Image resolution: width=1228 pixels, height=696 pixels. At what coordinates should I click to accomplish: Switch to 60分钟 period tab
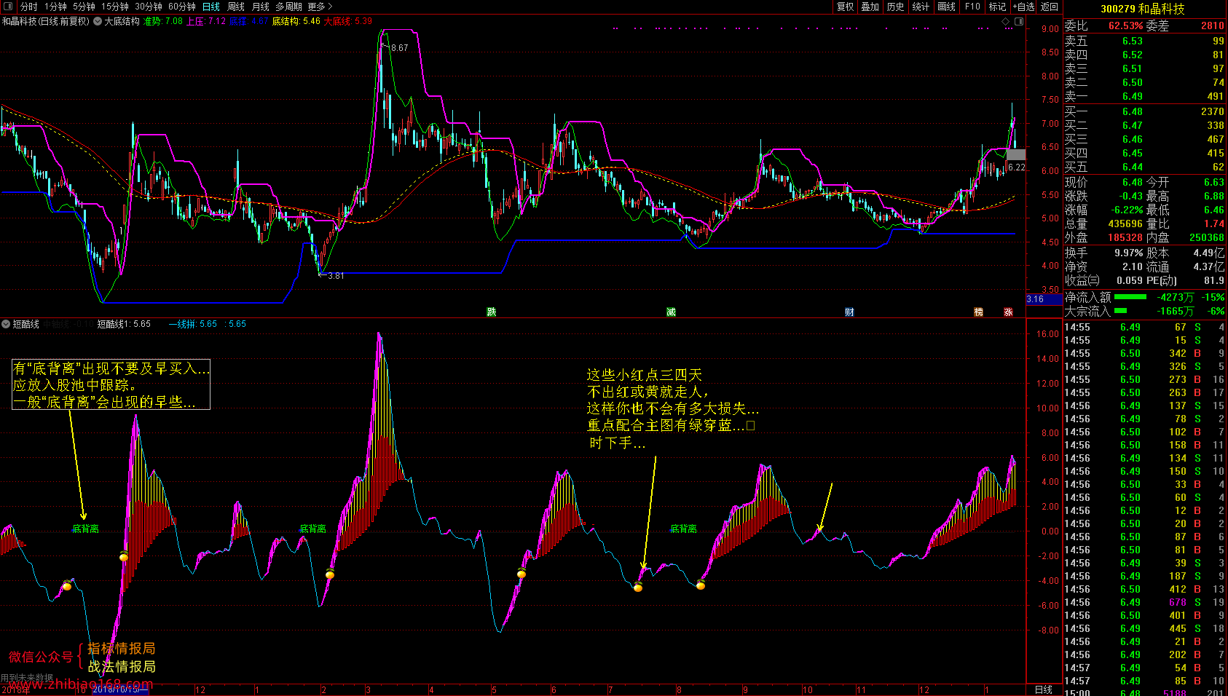click(x=182, y=7)
